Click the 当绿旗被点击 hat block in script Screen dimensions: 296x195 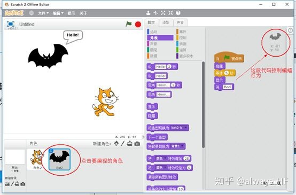click(229, 57)
